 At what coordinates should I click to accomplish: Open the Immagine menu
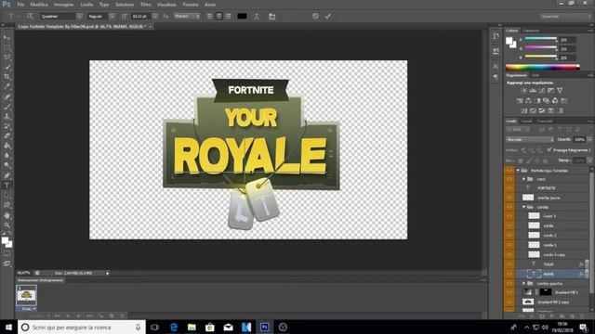(x=63, y=5)
